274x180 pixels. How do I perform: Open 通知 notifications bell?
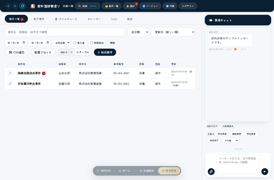coord(130,6)
